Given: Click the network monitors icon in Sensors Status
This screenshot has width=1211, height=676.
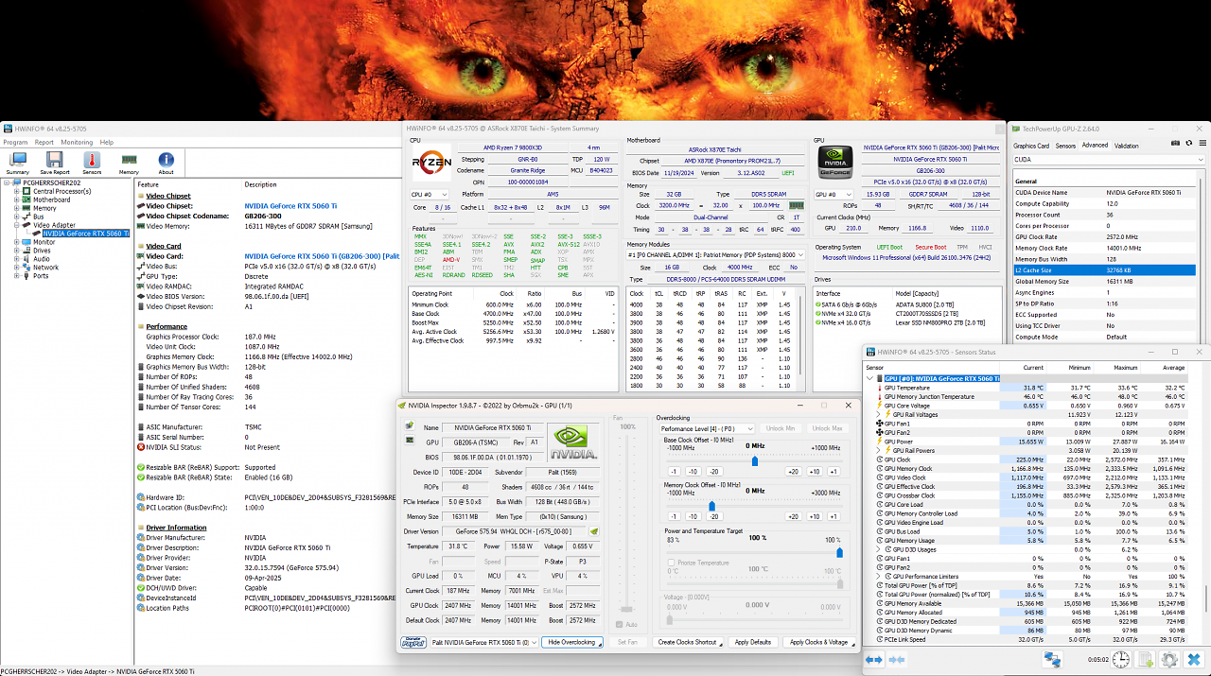Looking at the screenshot, I should point(1052,659).
